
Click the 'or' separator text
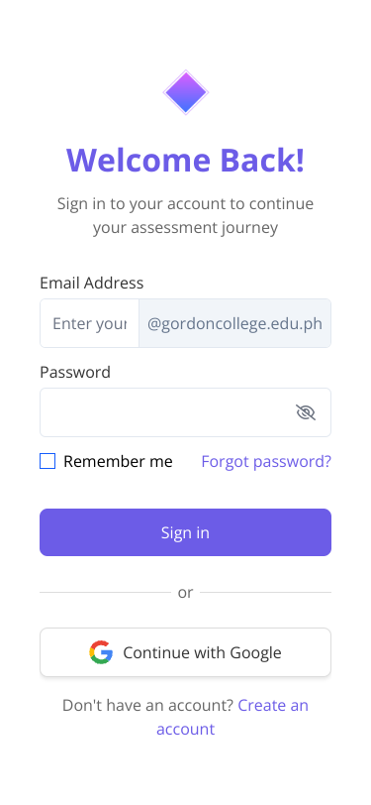coord(186,593)
